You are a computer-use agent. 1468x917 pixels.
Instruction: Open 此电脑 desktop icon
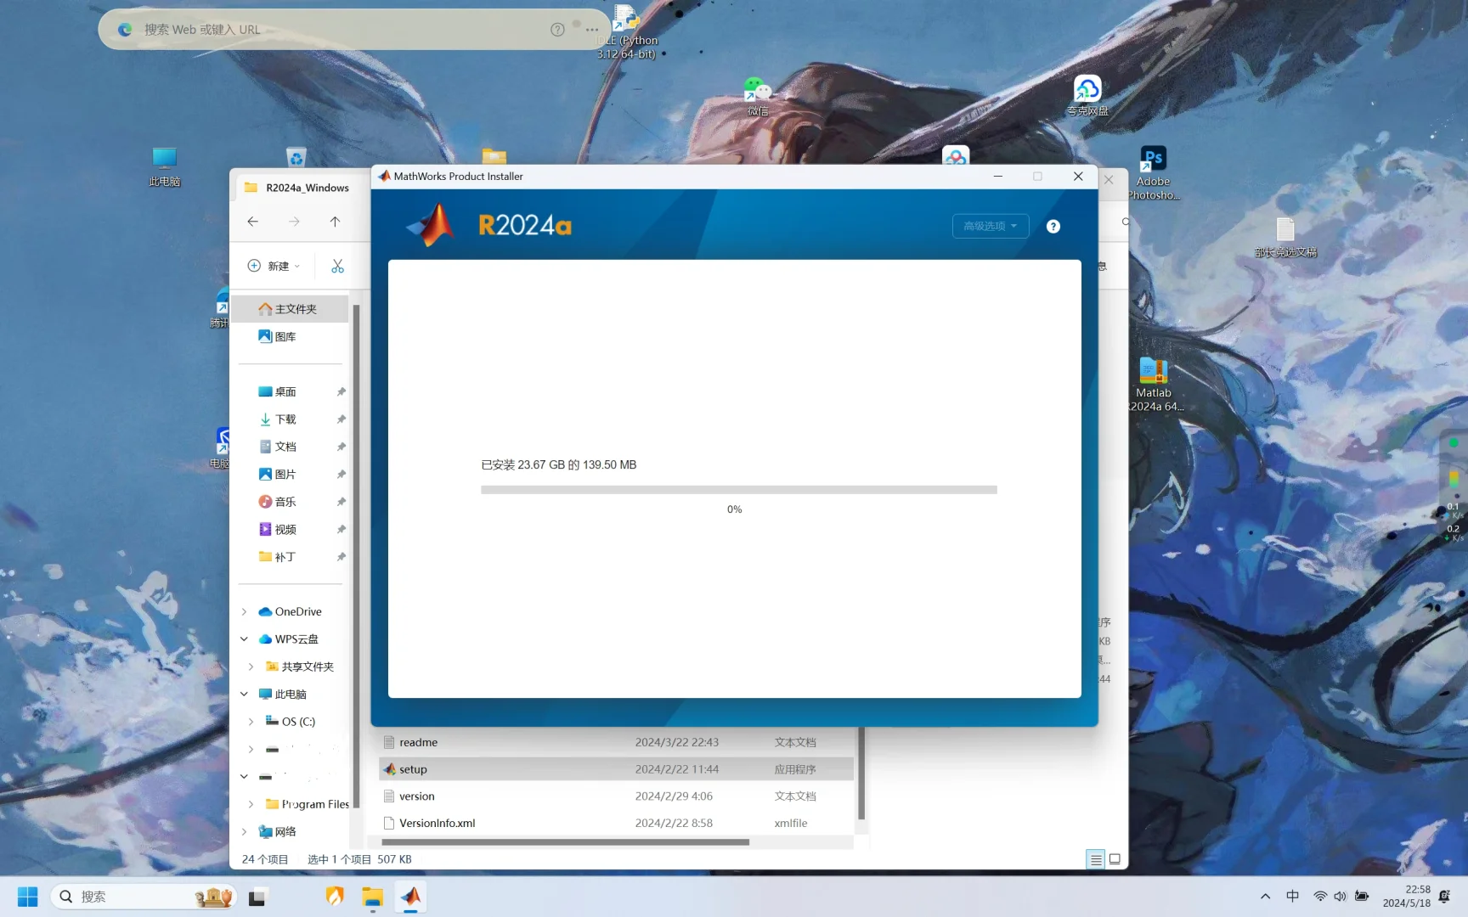click(x=165, y=166)
